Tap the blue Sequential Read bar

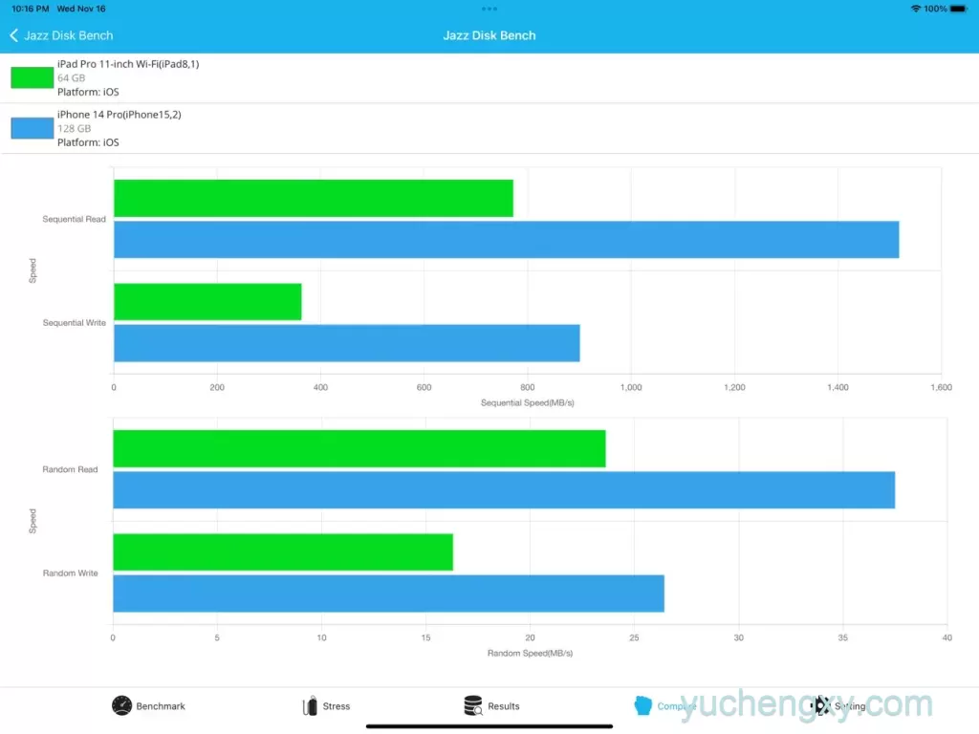507,240
